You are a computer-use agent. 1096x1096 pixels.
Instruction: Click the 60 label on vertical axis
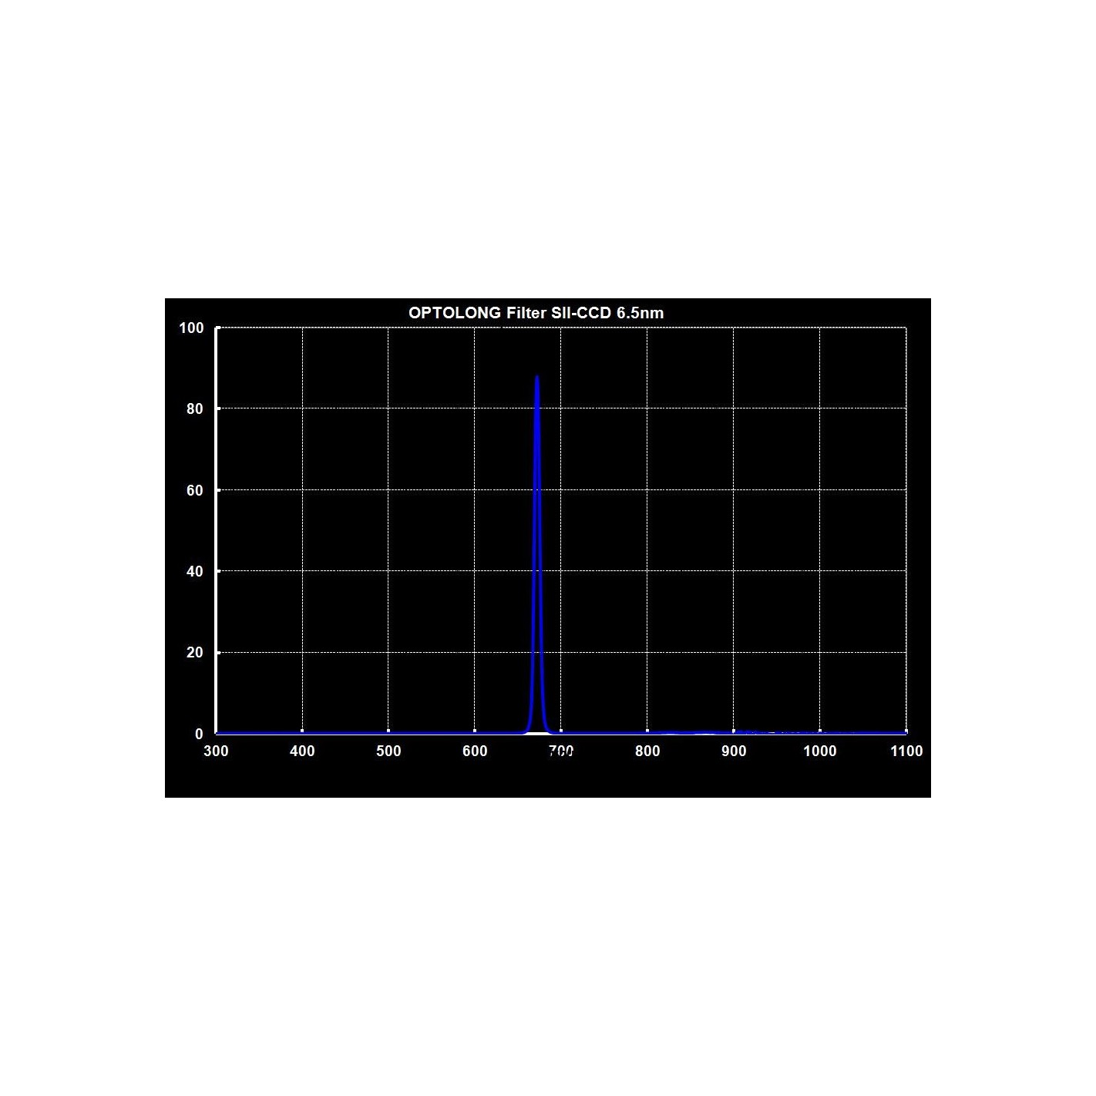194,491
